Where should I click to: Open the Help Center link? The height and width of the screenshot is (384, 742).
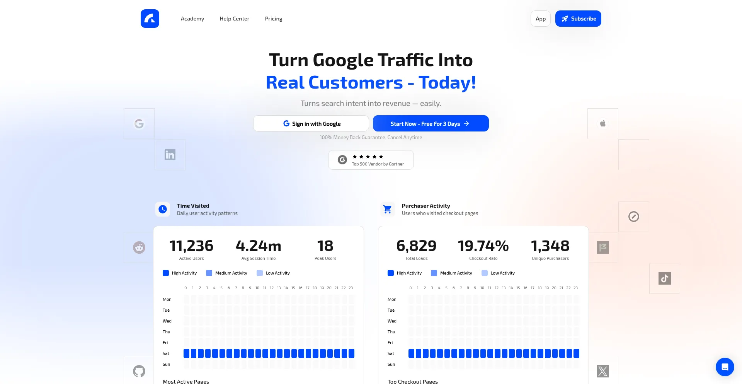coord(234,19)
